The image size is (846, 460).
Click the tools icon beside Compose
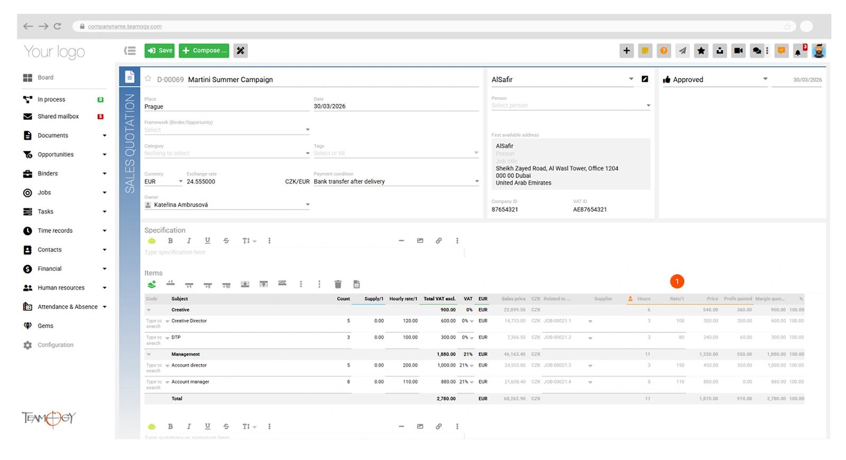point(241,51)
